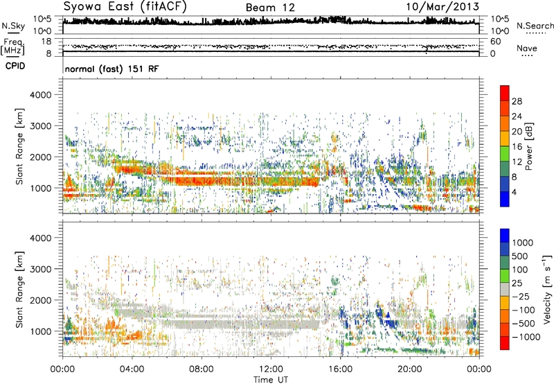
Task: Select the 'normal (fast) 151 RF' mode text
Action: 111,69
